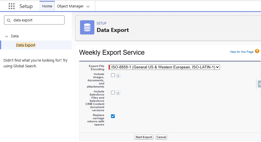The height and width of the screenshot is (142, 261).
Task: Click info icon beside Salesforce Files checkbox
Action: pyautogui.click(x=118, y=93)
